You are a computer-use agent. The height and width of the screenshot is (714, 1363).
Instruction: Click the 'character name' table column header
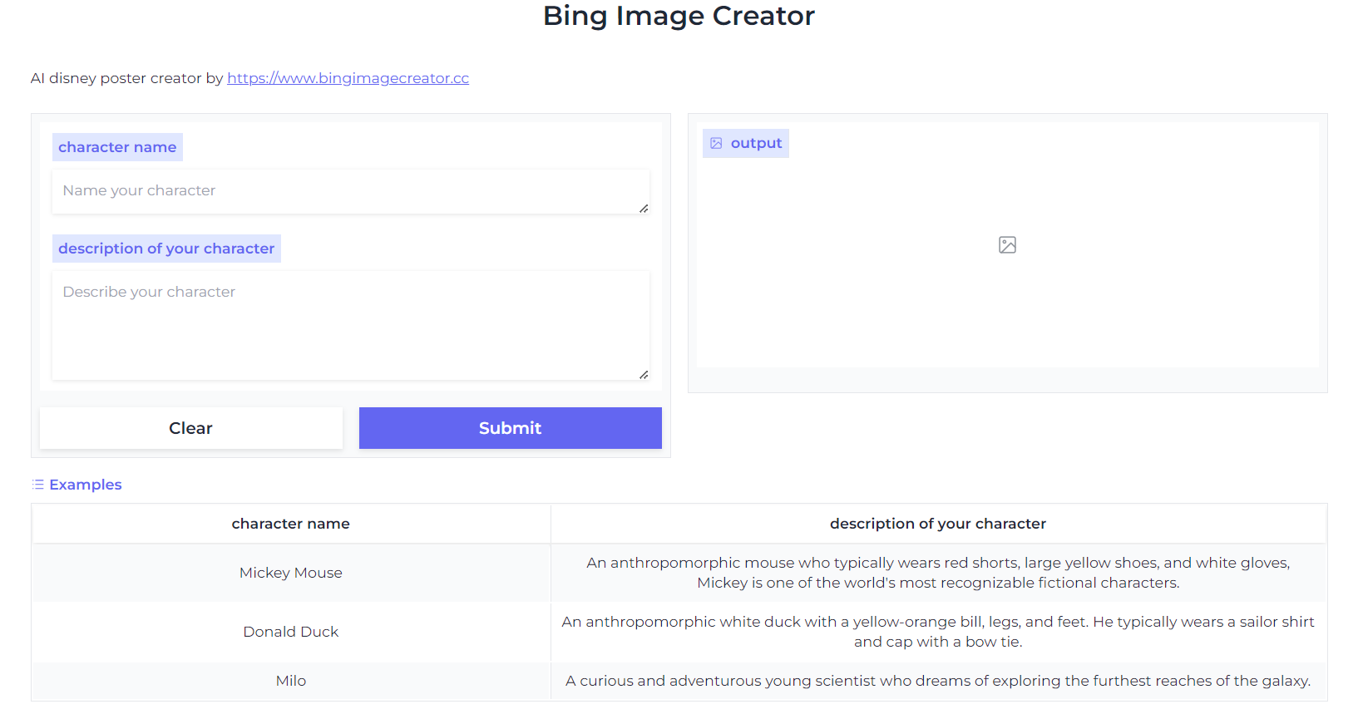pos(291,524)
